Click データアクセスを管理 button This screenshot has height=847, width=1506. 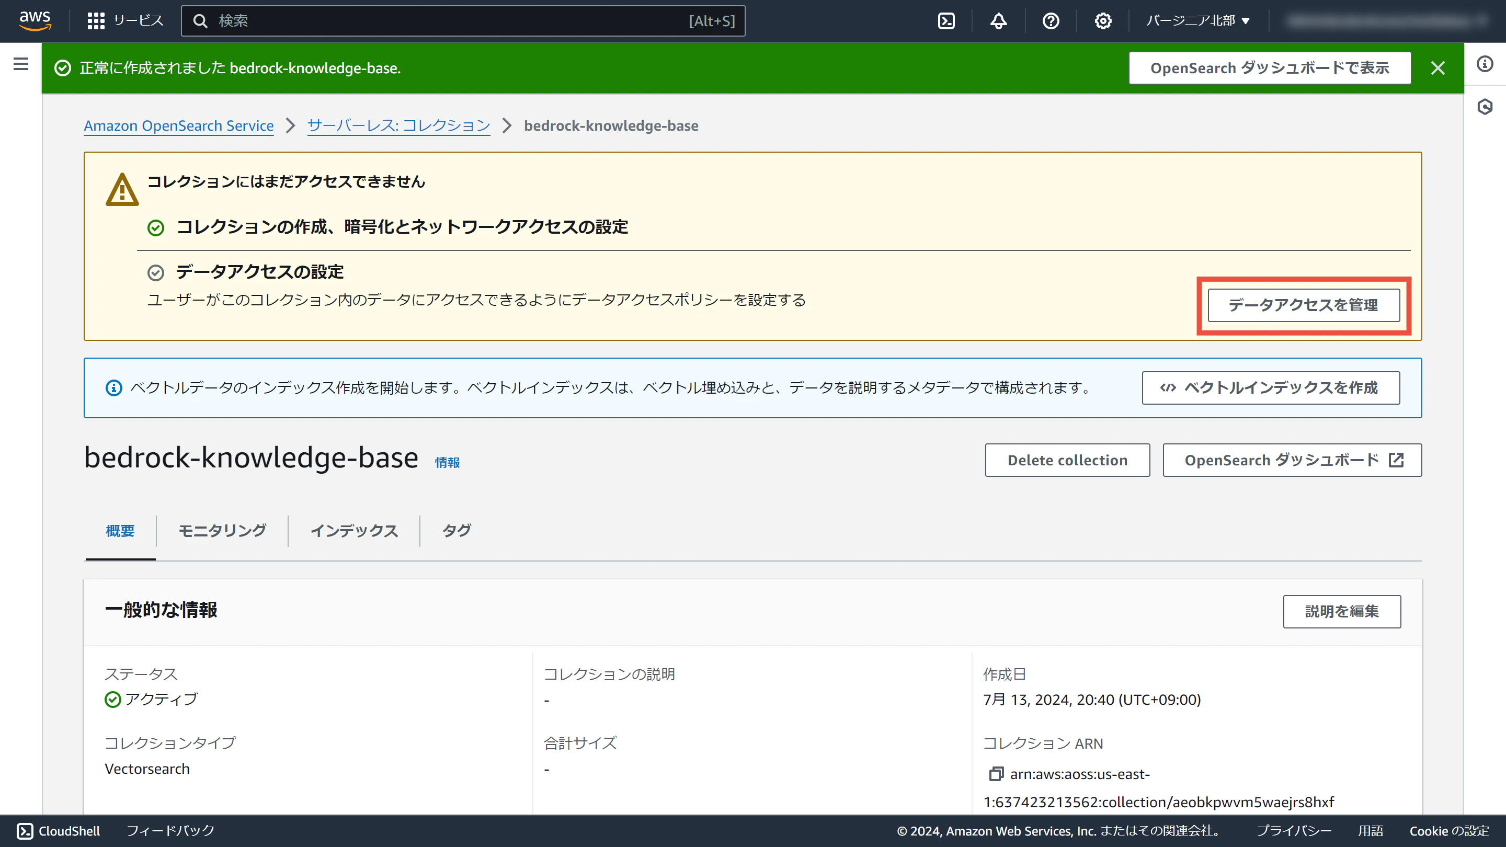click(1304, 305)
